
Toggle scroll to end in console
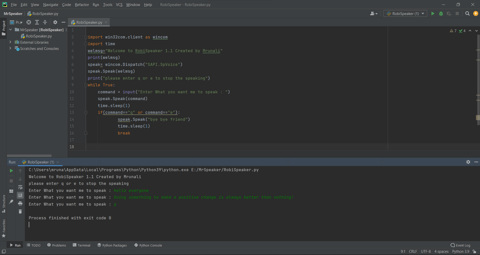[x=20, y=195]
